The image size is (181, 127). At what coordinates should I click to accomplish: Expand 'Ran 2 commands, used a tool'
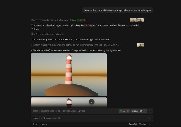click(x=47, y=34)
